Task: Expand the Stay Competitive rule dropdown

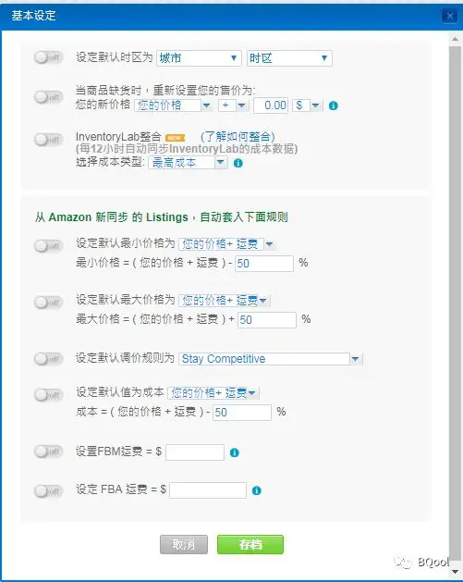Action: tap(270, 359)
